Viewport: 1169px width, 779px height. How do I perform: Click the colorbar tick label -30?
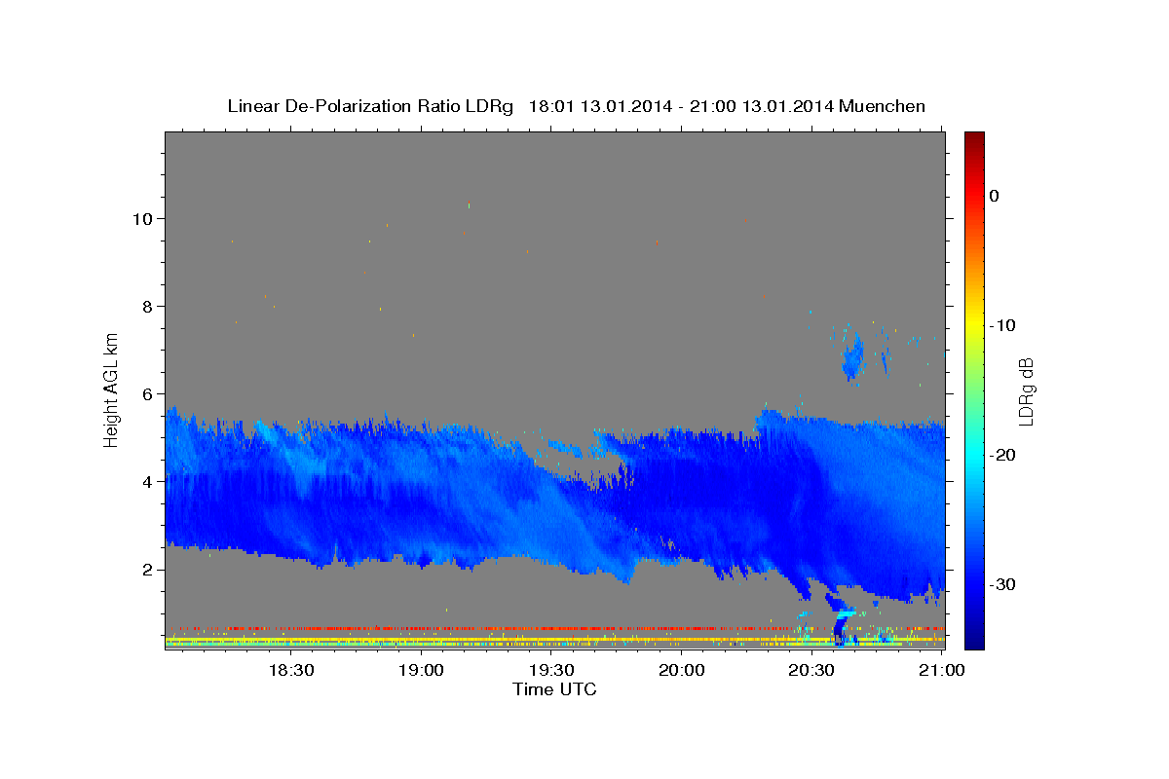click(1001, 584)
